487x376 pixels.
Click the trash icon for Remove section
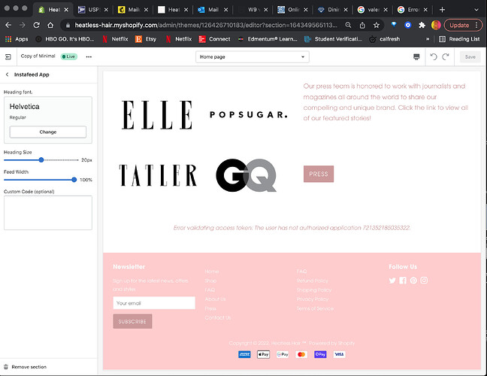(x=5, y=367)
